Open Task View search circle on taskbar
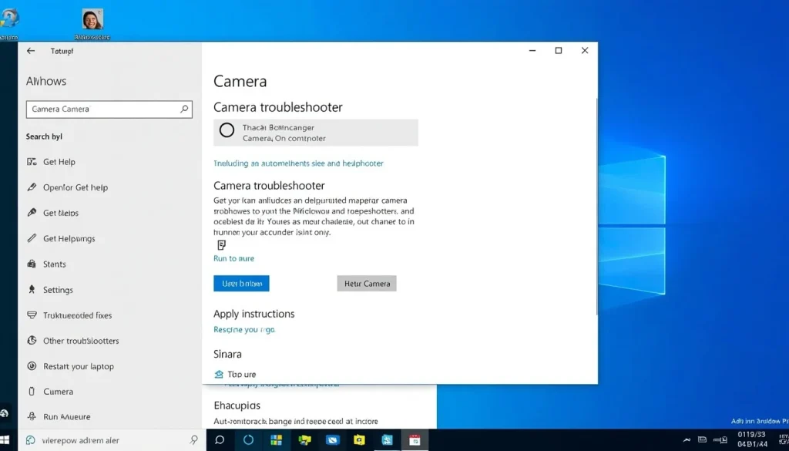The height and width of the screenshot is (451, 789). point(220,440)
